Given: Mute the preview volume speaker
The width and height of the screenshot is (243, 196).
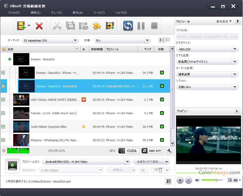Looking at the screenshot, I should point(197,180).
